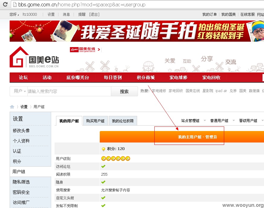264x208 pixels.
Task: Select 访问推广 in settings sidebar
Action: [x=21, y=203]
